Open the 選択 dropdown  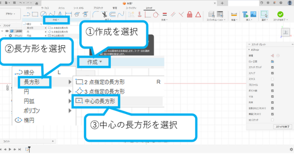265,20
